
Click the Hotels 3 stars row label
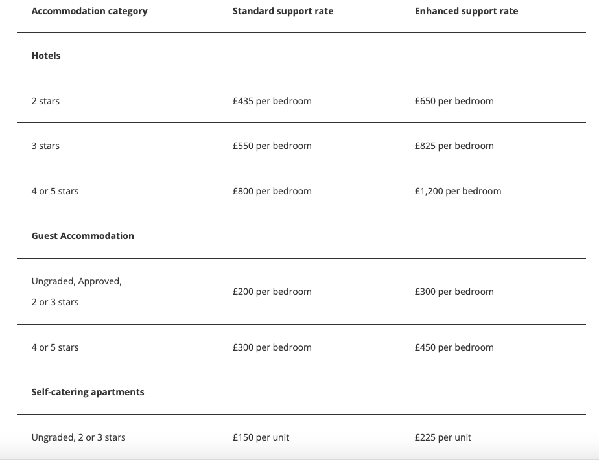[x=45, y=146]
